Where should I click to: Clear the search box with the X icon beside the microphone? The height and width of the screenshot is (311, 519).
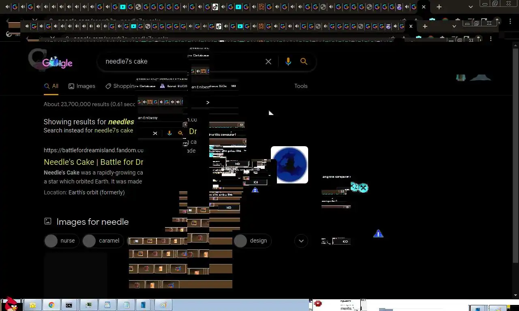[268, 62]
